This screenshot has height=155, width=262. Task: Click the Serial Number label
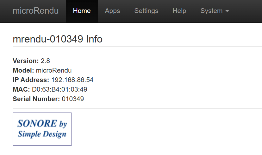click(x=36, y=99)
